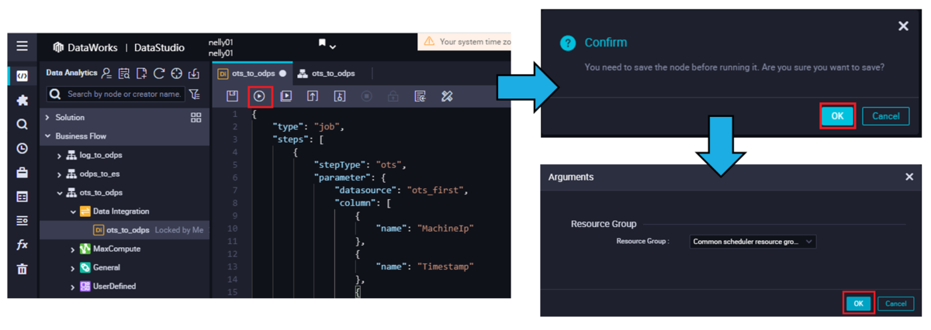Viewport: 931px width, 330px height.
Task: Collapse the ots_to_odps flow in tree
Action: click(x=59, y=193)
